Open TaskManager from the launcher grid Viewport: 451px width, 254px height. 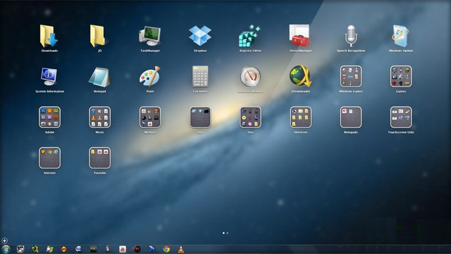click(150, 35)
